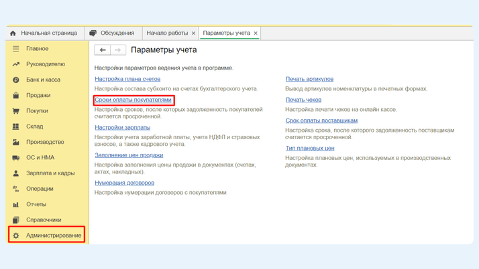479x269 pixels.
Task: Open the Главное section
Action: tap(47, 49)
